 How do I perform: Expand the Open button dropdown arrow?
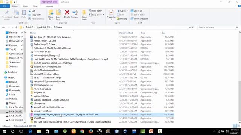127,11
